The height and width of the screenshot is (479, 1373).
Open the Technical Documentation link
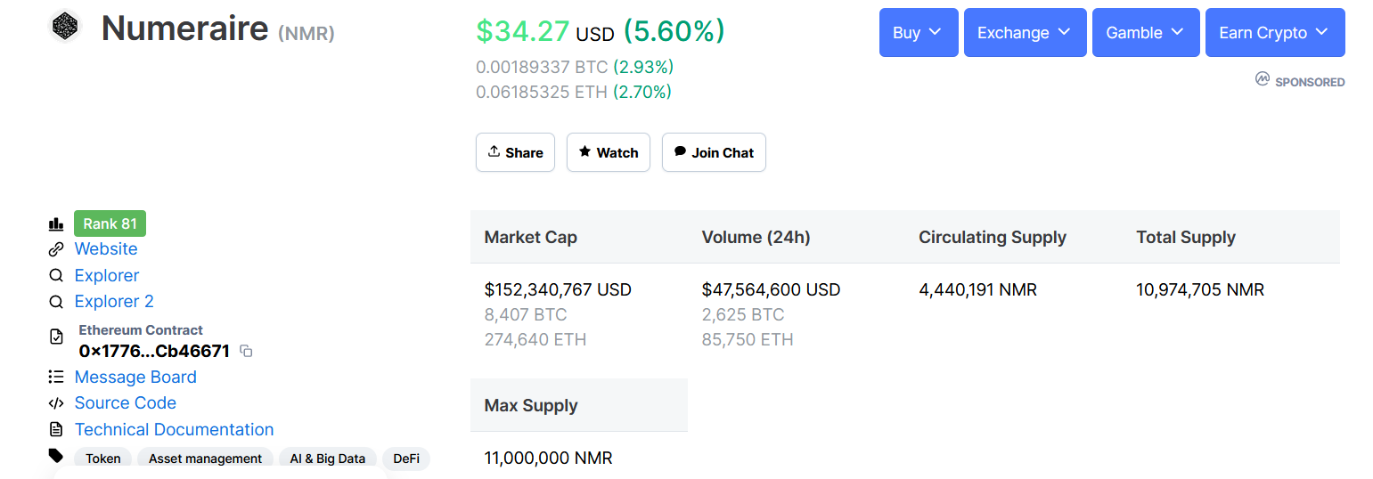pos(174,430)
